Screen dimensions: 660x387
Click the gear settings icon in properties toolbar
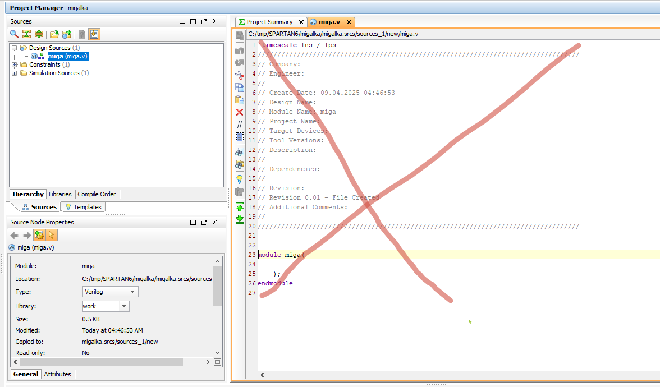point(39,235)
